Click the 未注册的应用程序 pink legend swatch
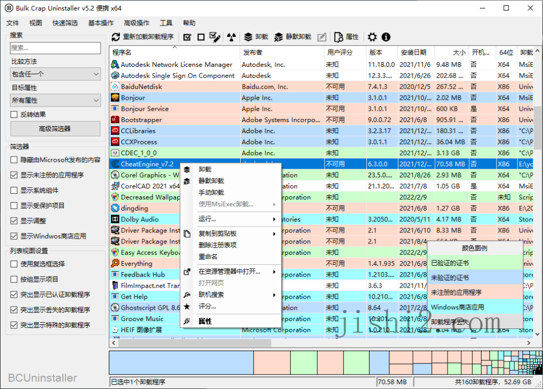The width and height of the screenshot is (543, 389). 475,292
